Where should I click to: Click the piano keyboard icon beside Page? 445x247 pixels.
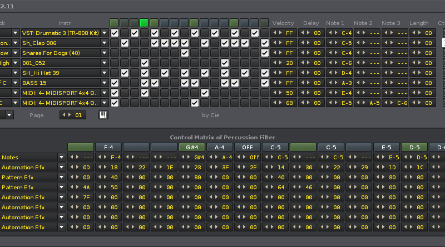[103, 115]
